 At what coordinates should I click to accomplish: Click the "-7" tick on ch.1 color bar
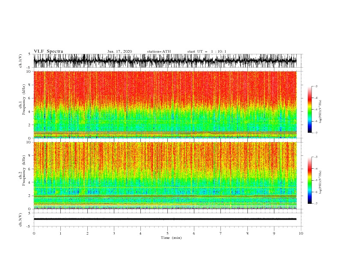(315, 133)
